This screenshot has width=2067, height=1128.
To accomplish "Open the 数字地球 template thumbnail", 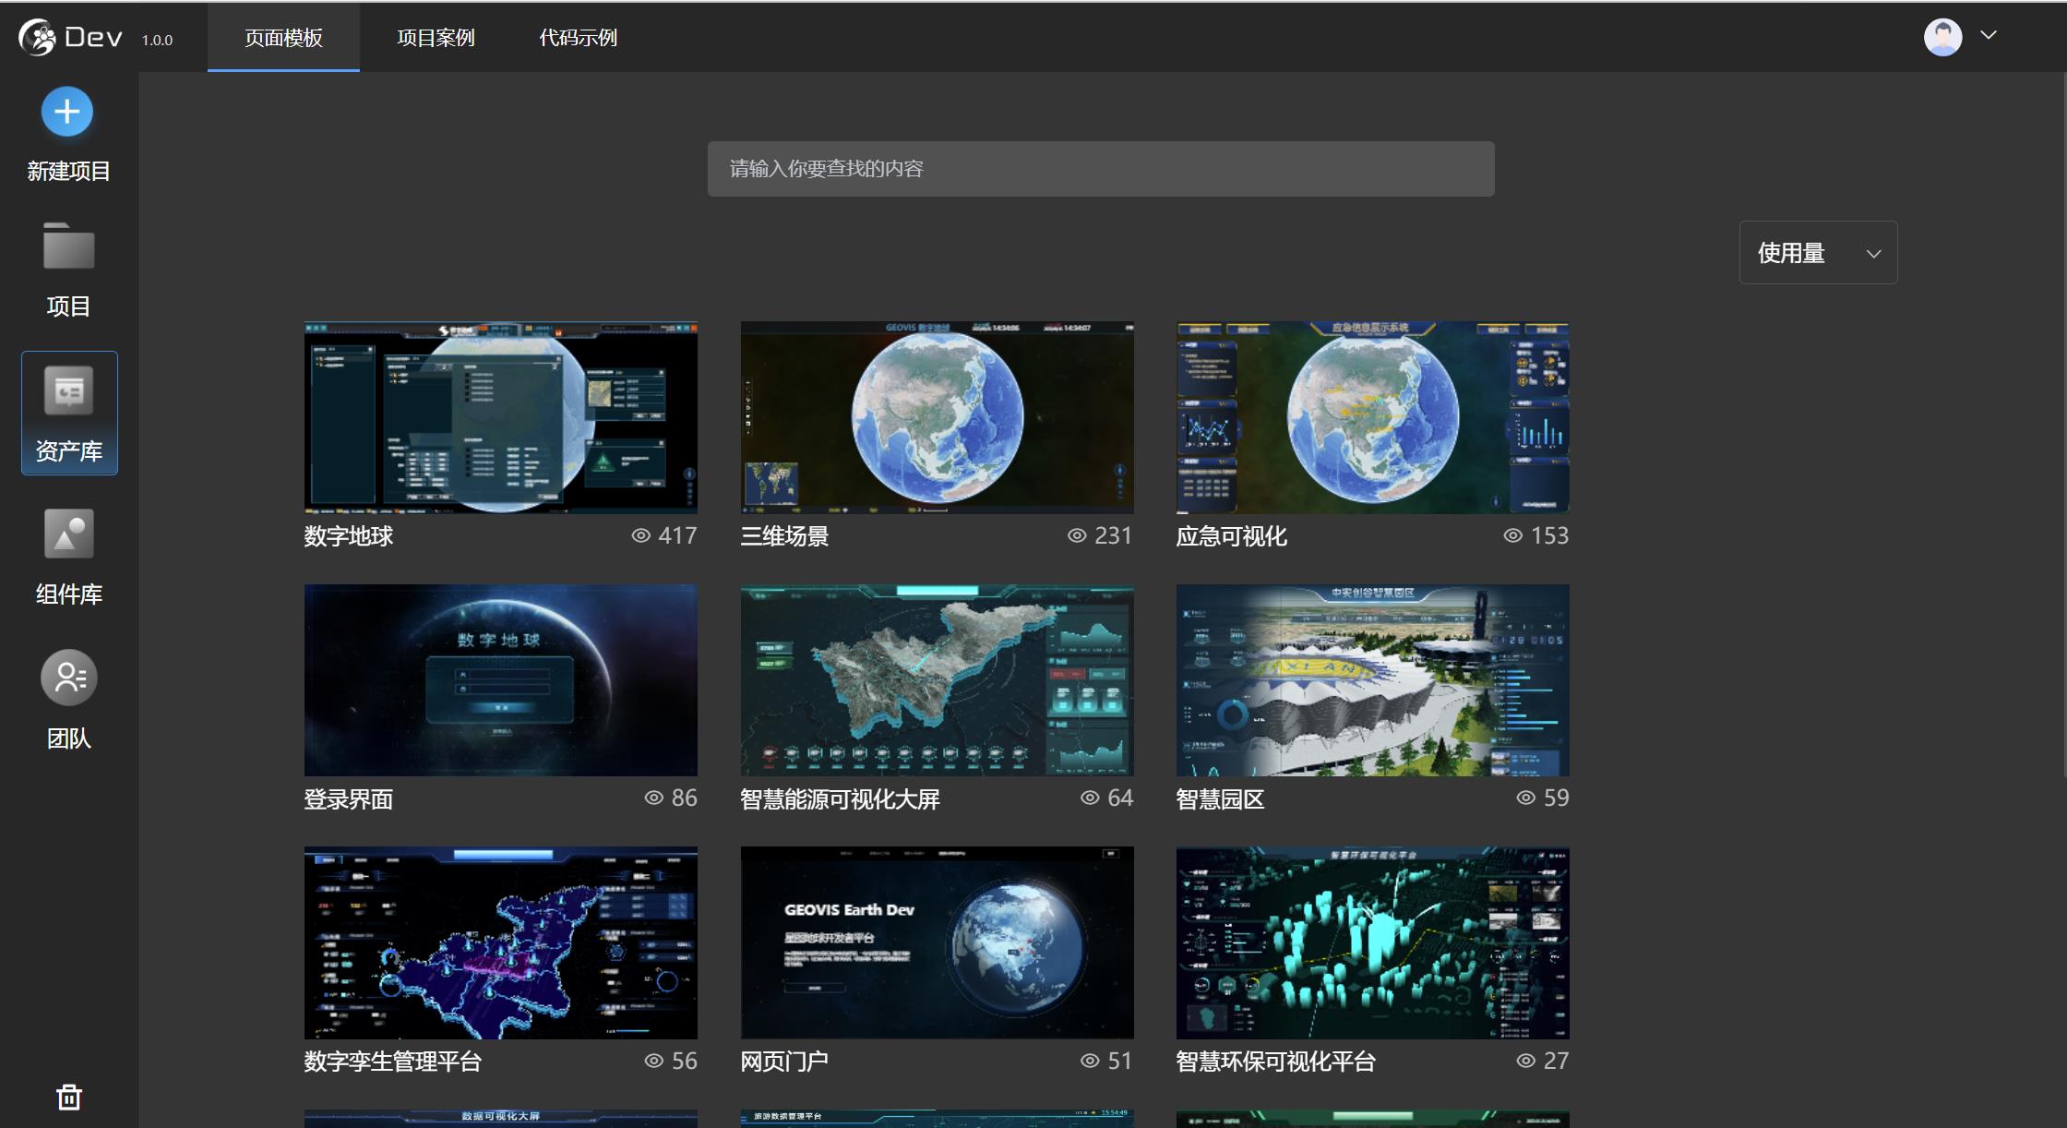I will [x=501, y=417].
